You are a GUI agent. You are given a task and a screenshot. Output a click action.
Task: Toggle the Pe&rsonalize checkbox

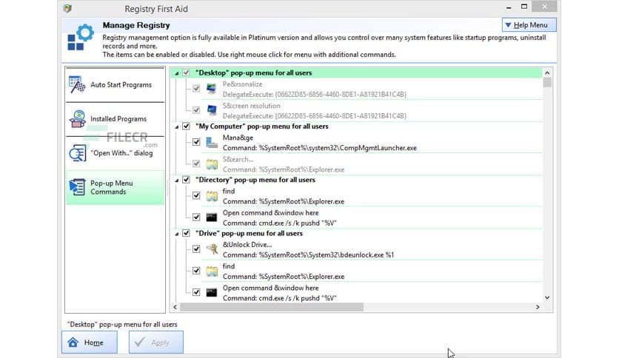(196, 88)
